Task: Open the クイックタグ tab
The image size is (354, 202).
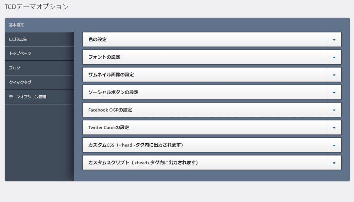Action: [20, 83]
